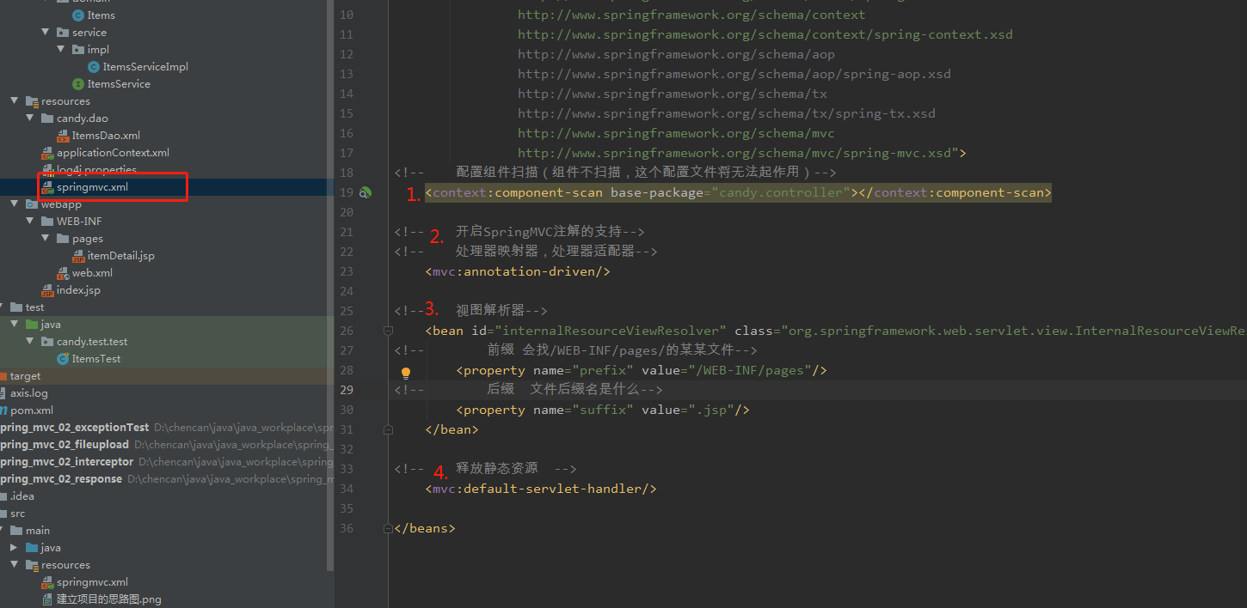Click the webapp folder icon
This screenshot has height=608, width=1247.
coord(32,204)
